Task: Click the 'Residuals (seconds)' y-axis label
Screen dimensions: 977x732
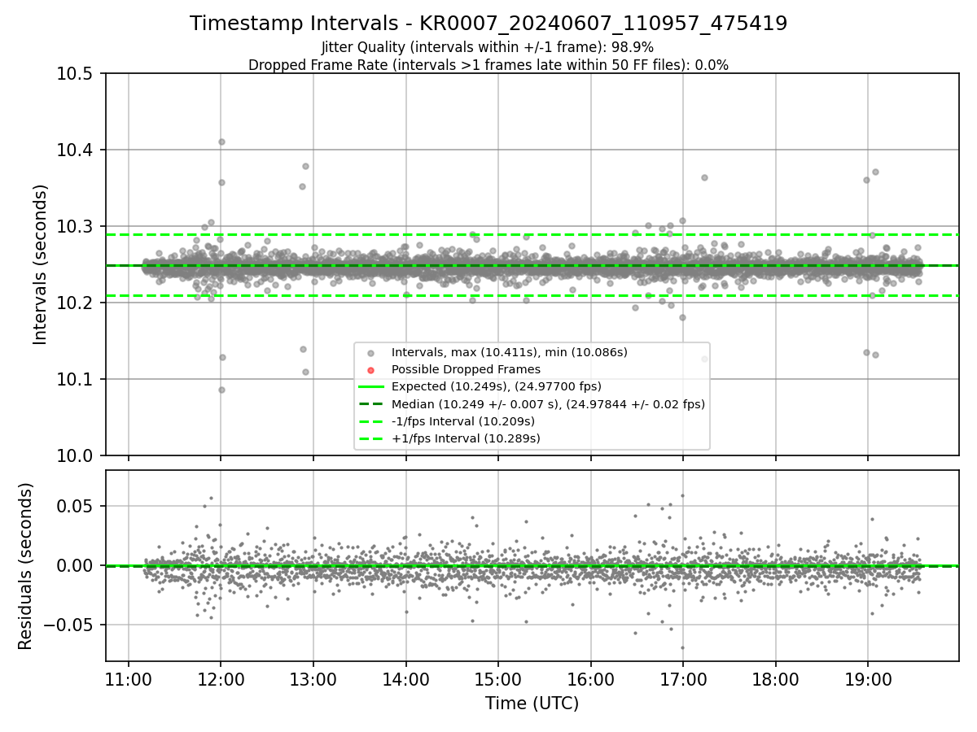Action: tap(25, 566)
